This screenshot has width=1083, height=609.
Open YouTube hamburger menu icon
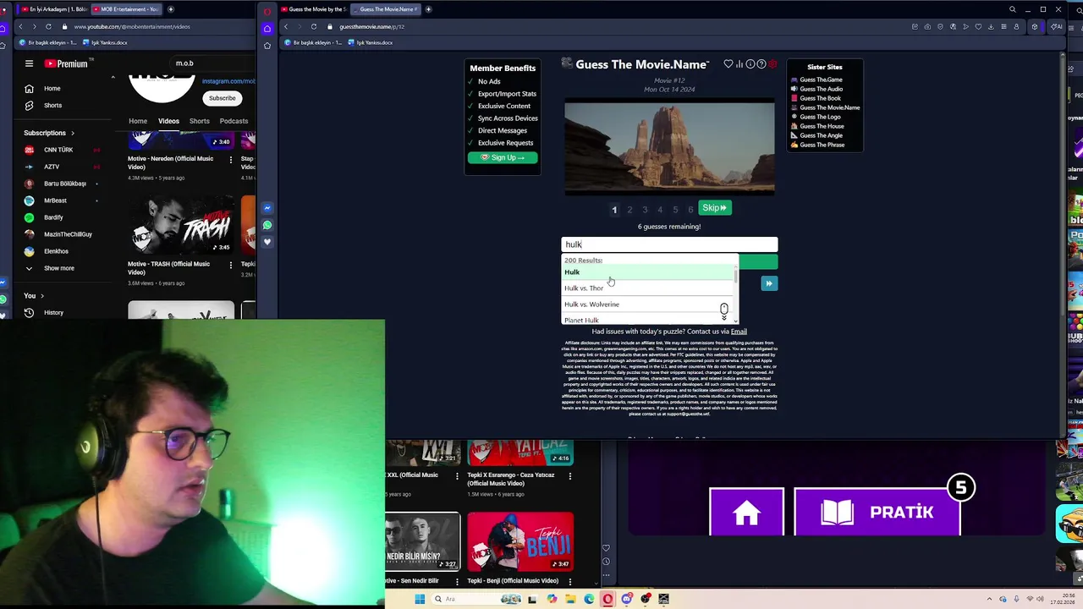pyautogui.click(x=29, y=63)
